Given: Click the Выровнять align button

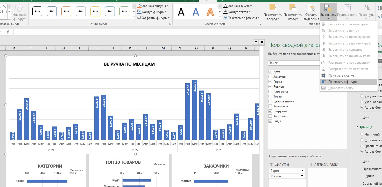Looking at the screenshot, I should click(x=328, y=12).
